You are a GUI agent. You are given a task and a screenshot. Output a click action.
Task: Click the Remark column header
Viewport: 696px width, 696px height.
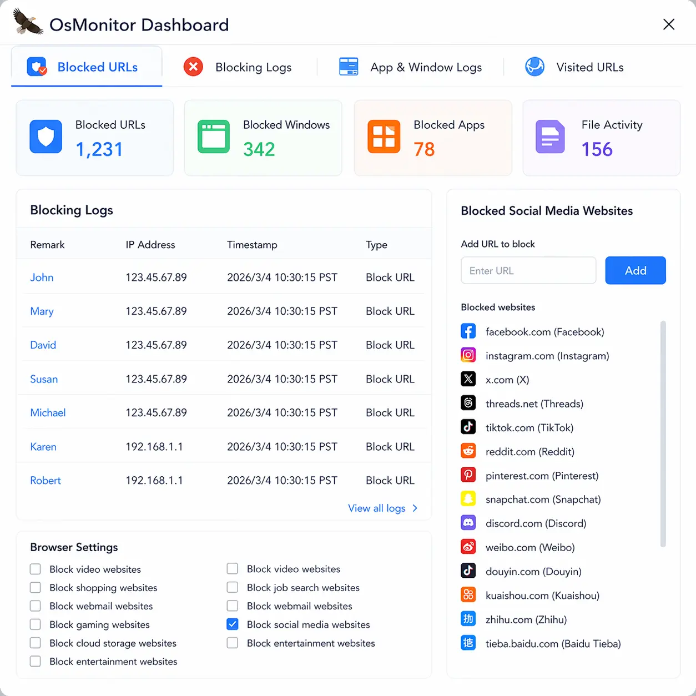tap(47, 244)
